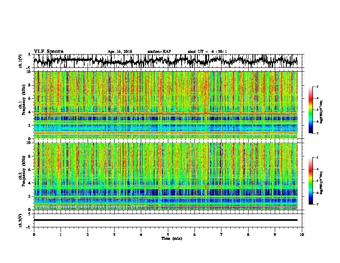Click the "5" volt tick of ch.3(V) axis

pos(30,214)
